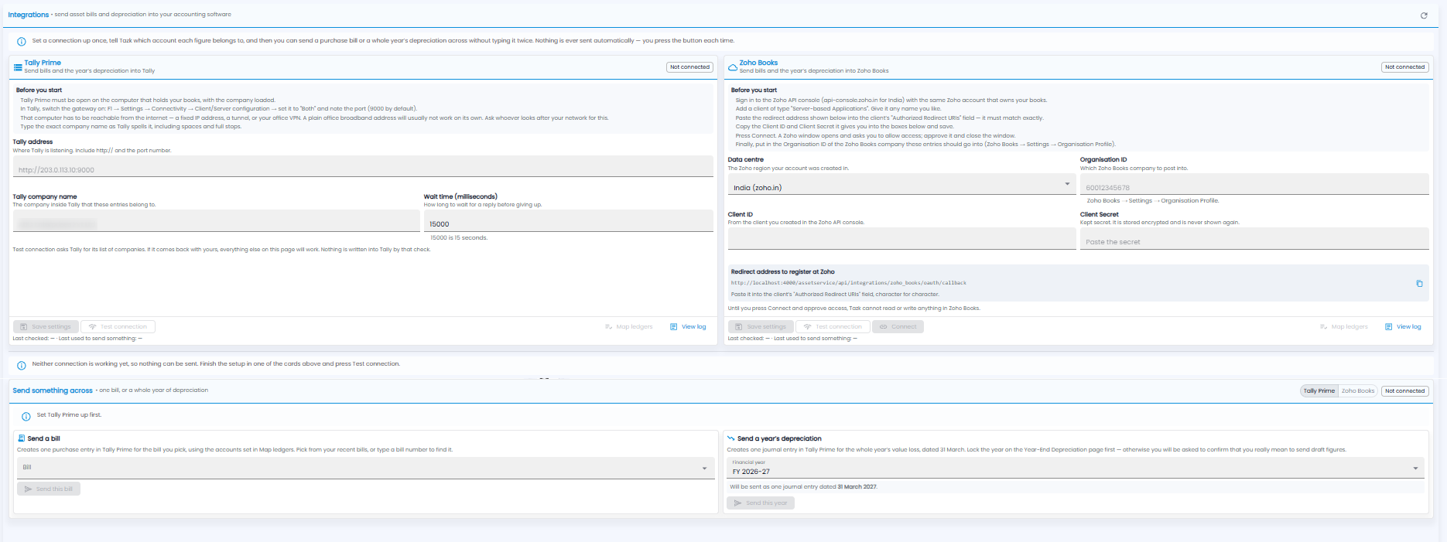
Task: Click the 'Integrations' page title
Action: (28, 15)
